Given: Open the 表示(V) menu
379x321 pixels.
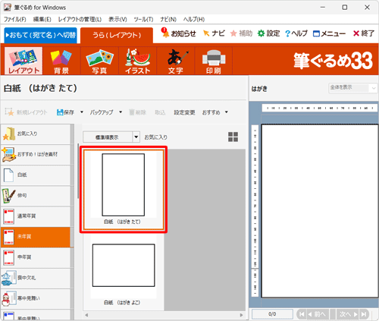Looking at the screenshot, I should [117, 19].
